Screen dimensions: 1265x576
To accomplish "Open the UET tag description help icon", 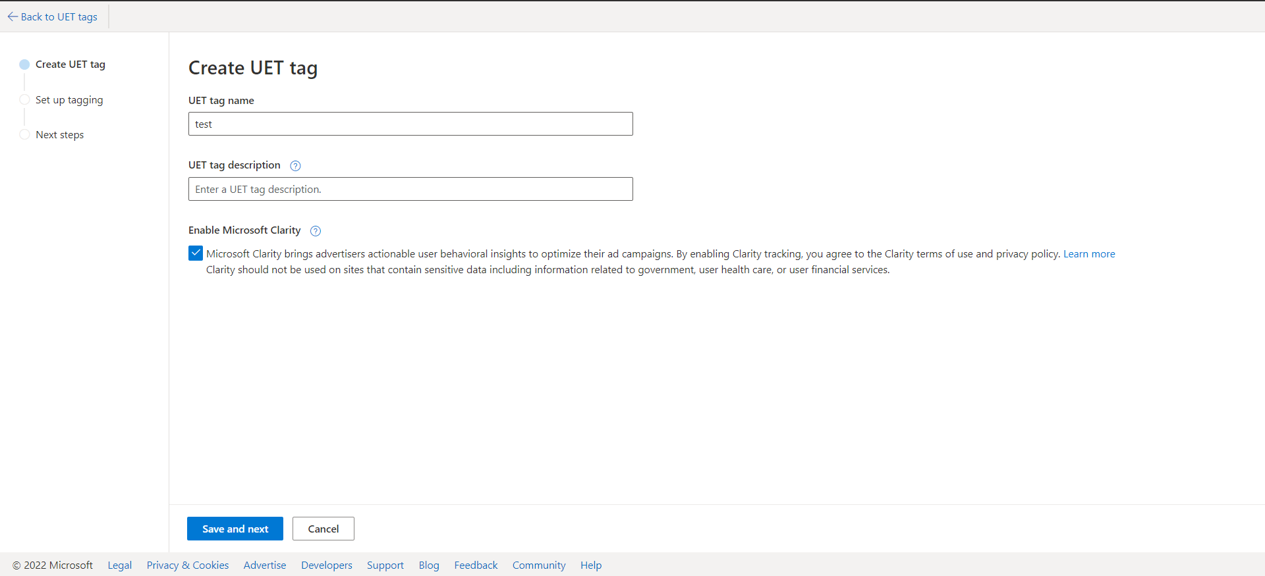I will [295, 166].
